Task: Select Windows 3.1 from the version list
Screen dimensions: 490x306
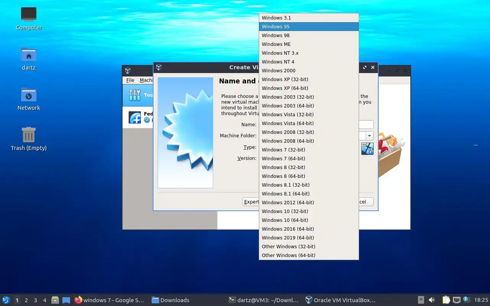Action: [309, 18]
